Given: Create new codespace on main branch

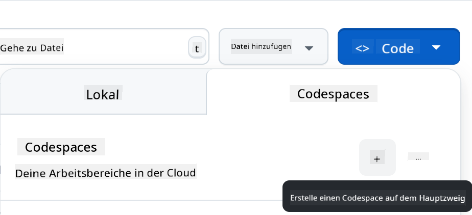Looking at the screenshot, I should point(377,158).
